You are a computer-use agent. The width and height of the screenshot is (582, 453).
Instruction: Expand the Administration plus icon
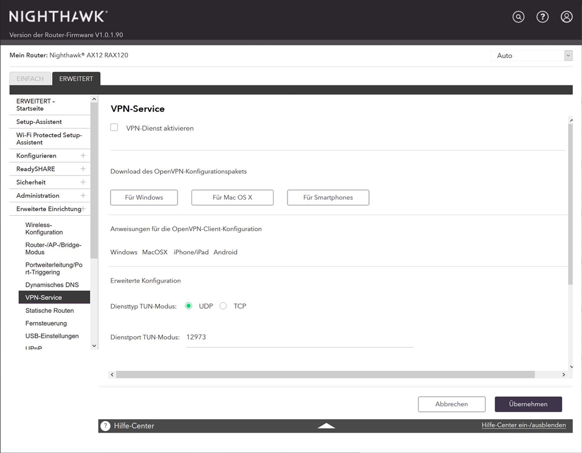click(x=83, y=196)
